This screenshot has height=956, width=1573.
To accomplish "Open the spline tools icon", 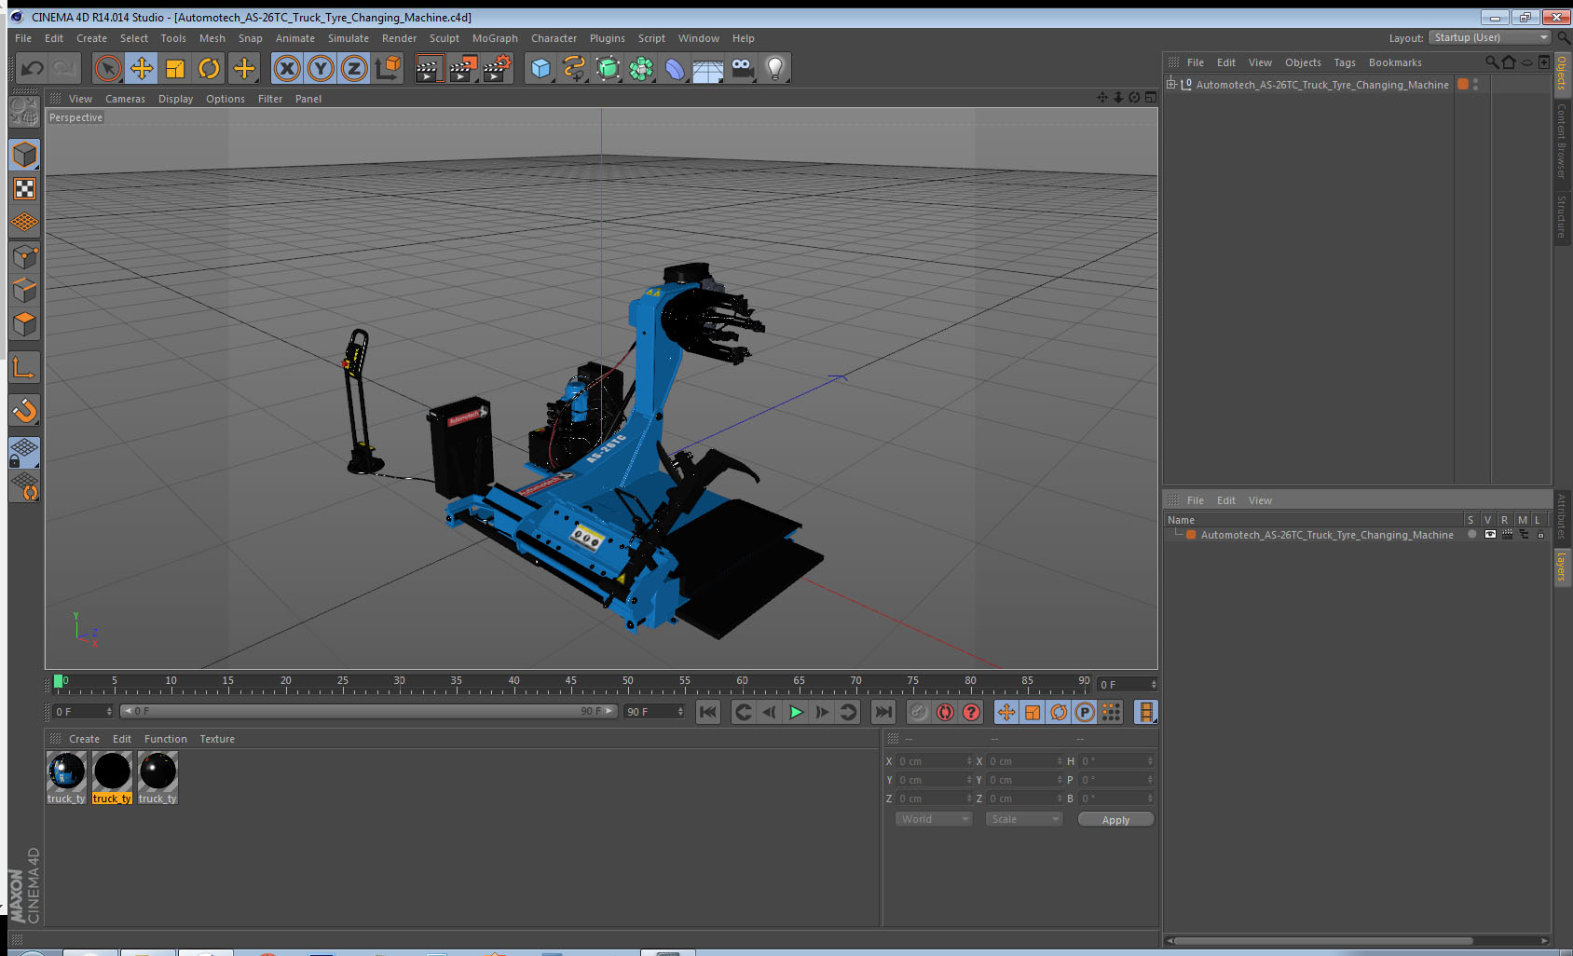I will (574, 68).
